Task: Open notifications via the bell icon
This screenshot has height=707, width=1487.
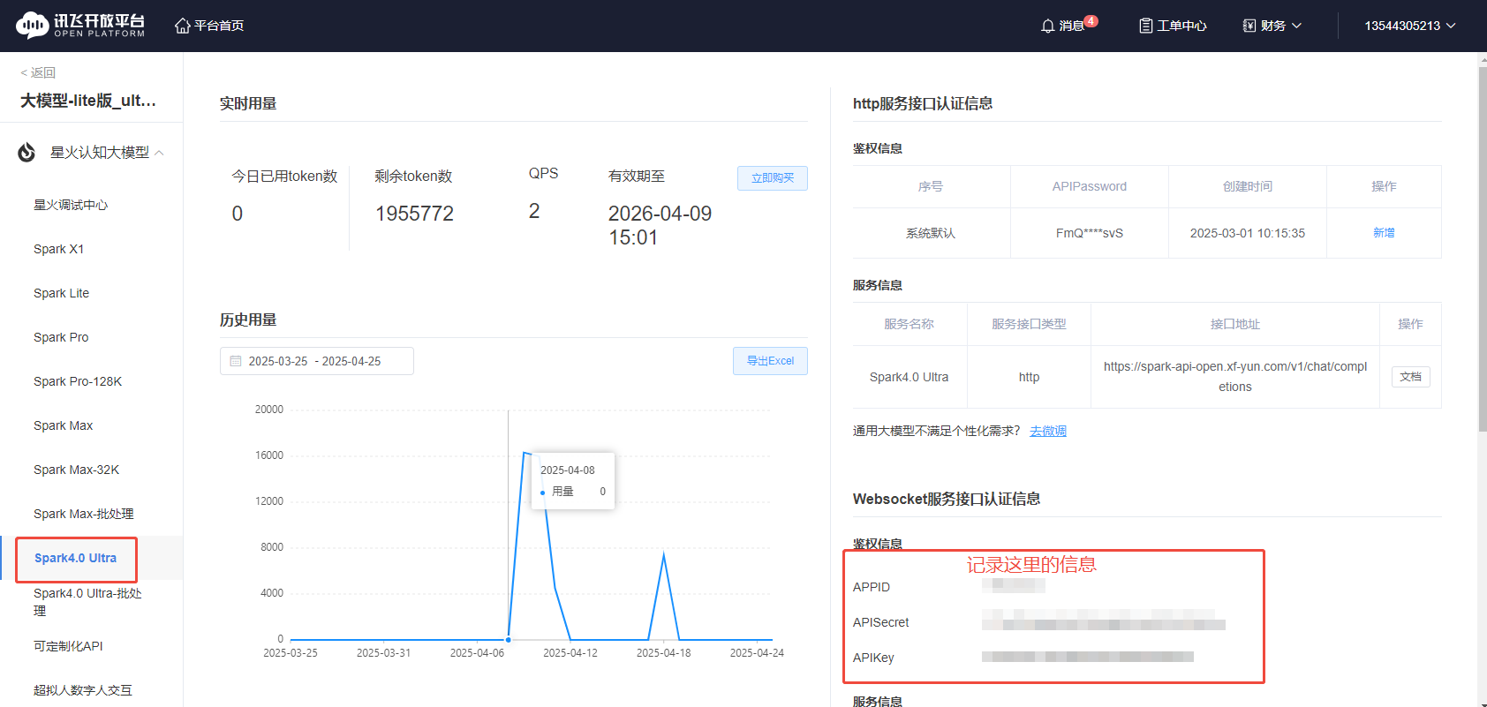Action: 1048,26
